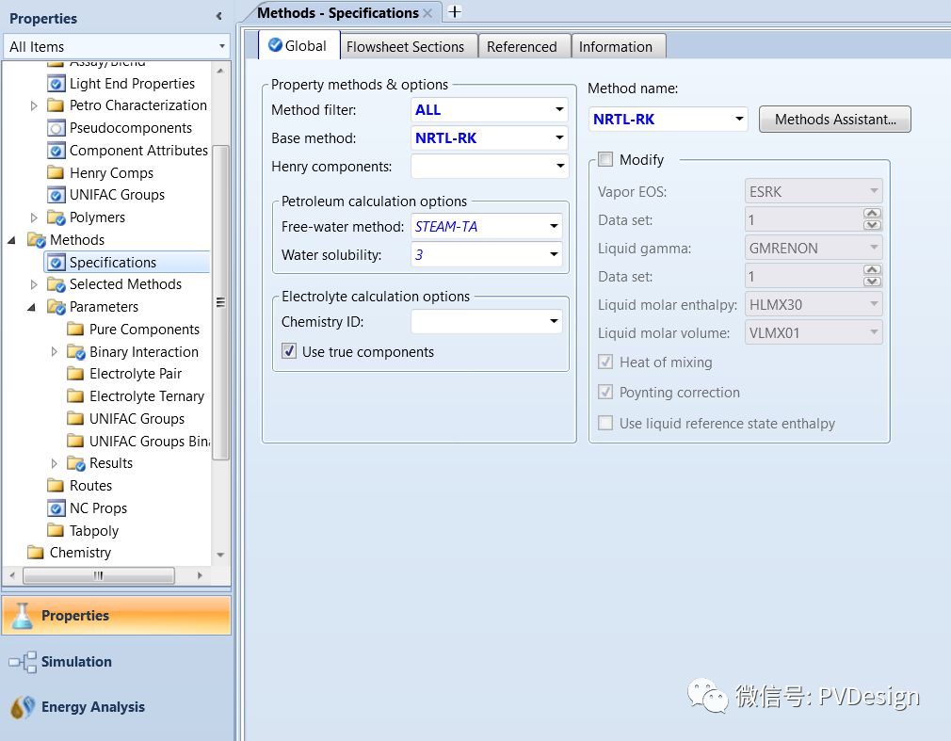Open the Base method dropdown
The height and width of the screenshot is (741, 951).
point(560,137)
